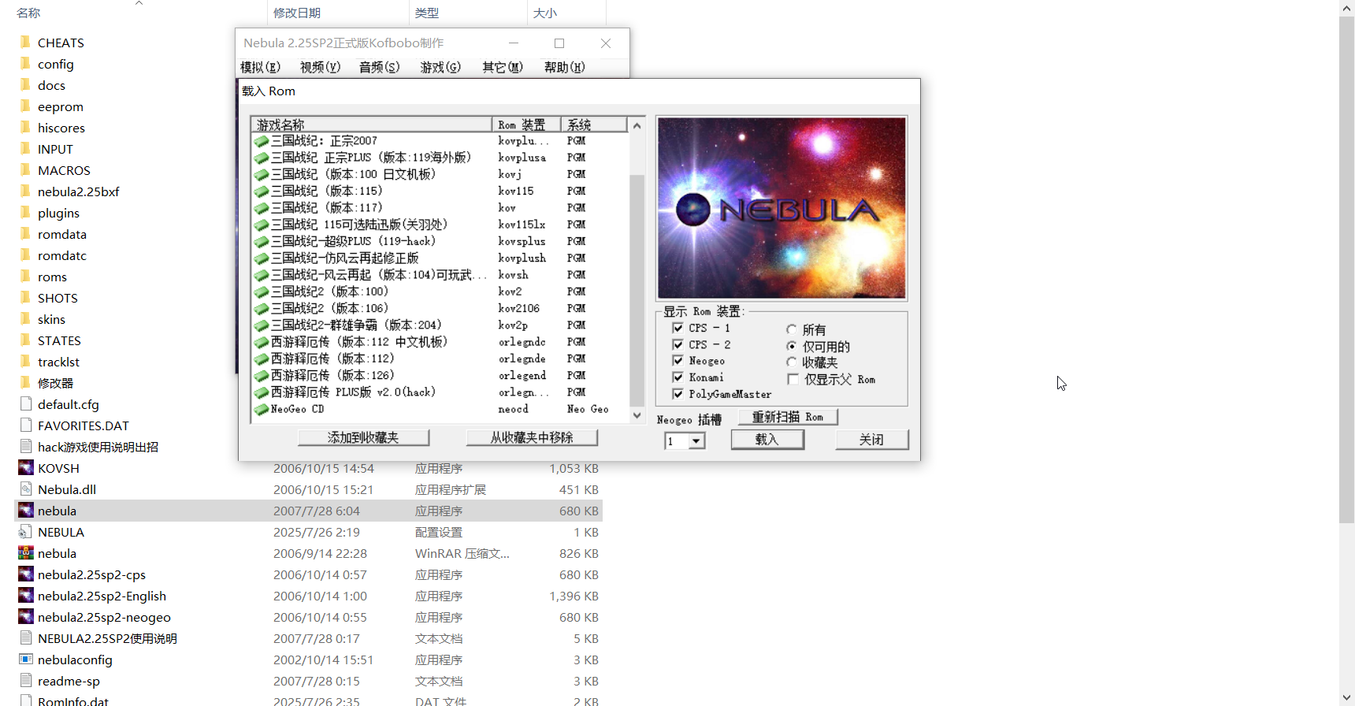
Task: Click the nebula2.25sp2-neogeo application icon
Action: tap(26, 617)
